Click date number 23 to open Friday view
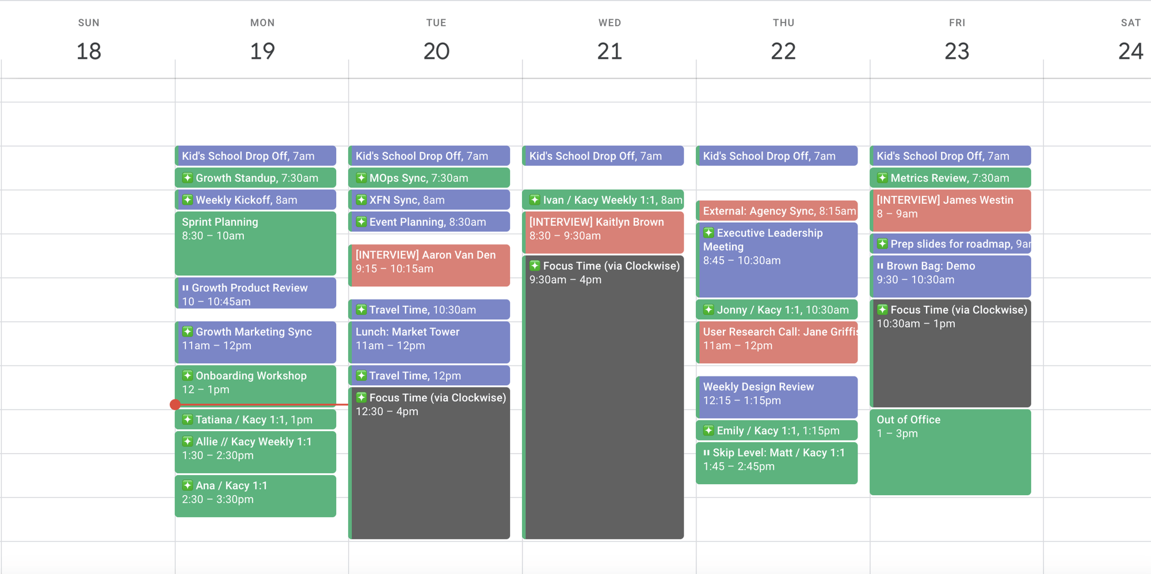Viewport: 1151px width, 574px height. pos(956,52)
